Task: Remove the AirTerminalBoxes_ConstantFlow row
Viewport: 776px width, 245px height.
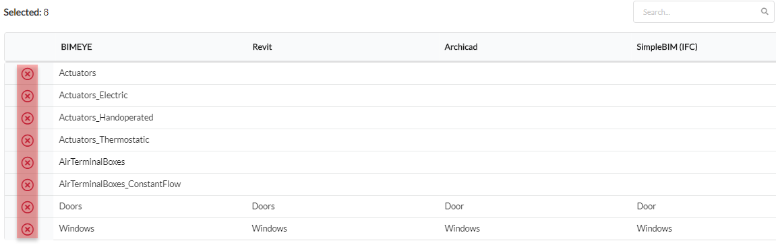Action: point(28,184)
